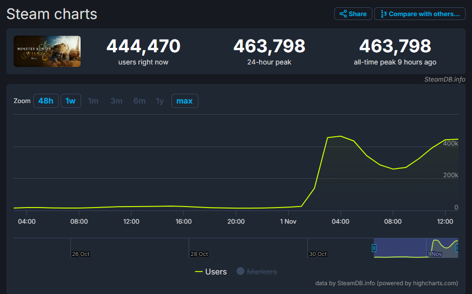Click the 400k y-axis label
The image size is (472, 294).
[x=451, y=143]
